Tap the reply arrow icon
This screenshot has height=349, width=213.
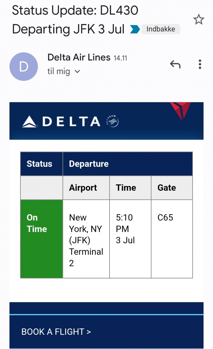click(x=175, y=64)
